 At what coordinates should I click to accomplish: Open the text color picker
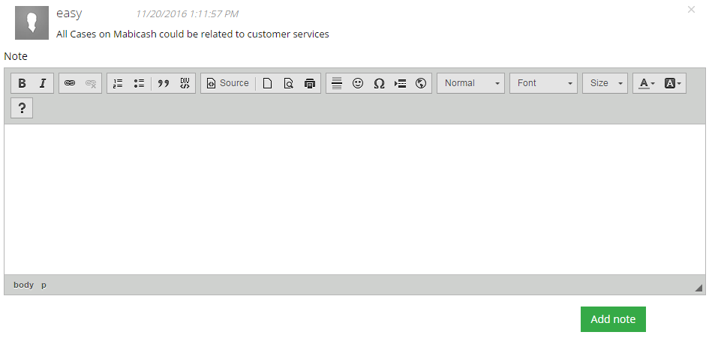(x=647, y=83)
